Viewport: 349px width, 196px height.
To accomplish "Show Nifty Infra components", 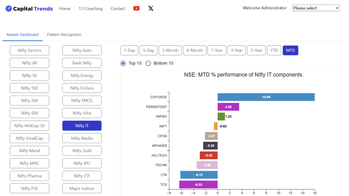I will coord(82,113).
